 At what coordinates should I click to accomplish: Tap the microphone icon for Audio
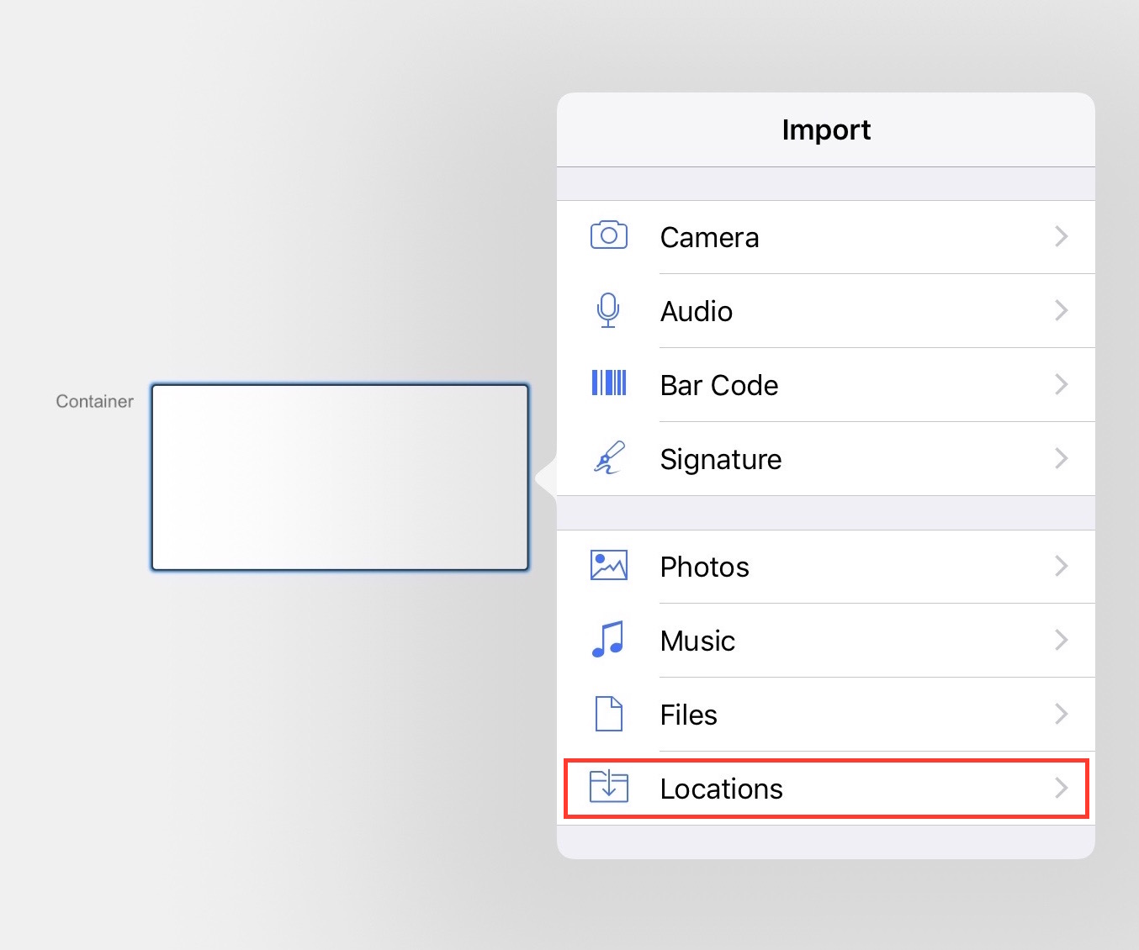click(x=608, y=310)
